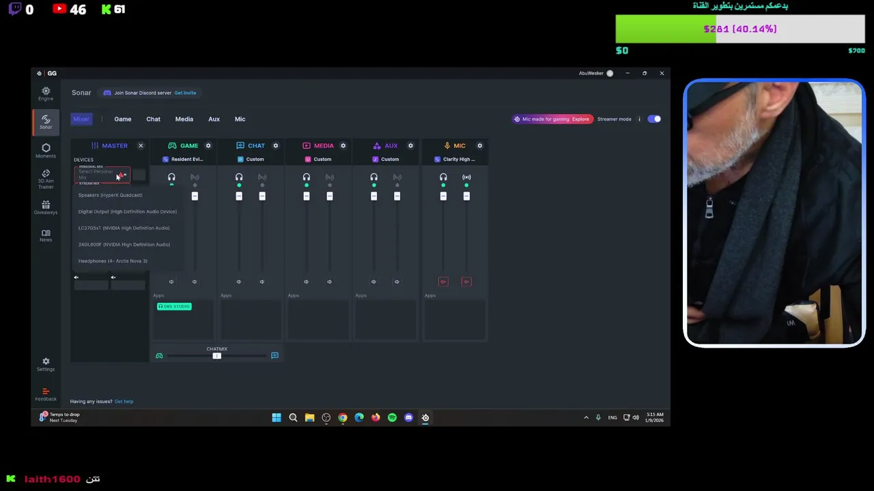The width and height of the screenshot is (874, 491).
Task: Open Mic channel settings gear
Action: [479, 145]
